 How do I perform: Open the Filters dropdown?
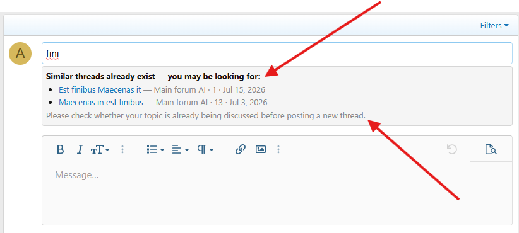[x=494, y=25]
